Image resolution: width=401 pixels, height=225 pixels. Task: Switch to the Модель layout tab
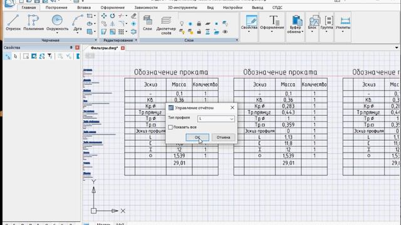point(103,224)
